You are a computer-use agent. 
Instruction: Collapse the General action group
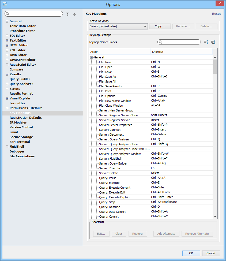click(x=91, y=57)
